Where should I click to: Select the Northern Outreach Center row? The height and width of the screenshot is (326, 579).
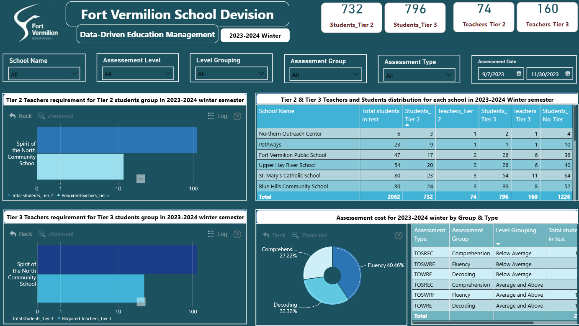414,134
